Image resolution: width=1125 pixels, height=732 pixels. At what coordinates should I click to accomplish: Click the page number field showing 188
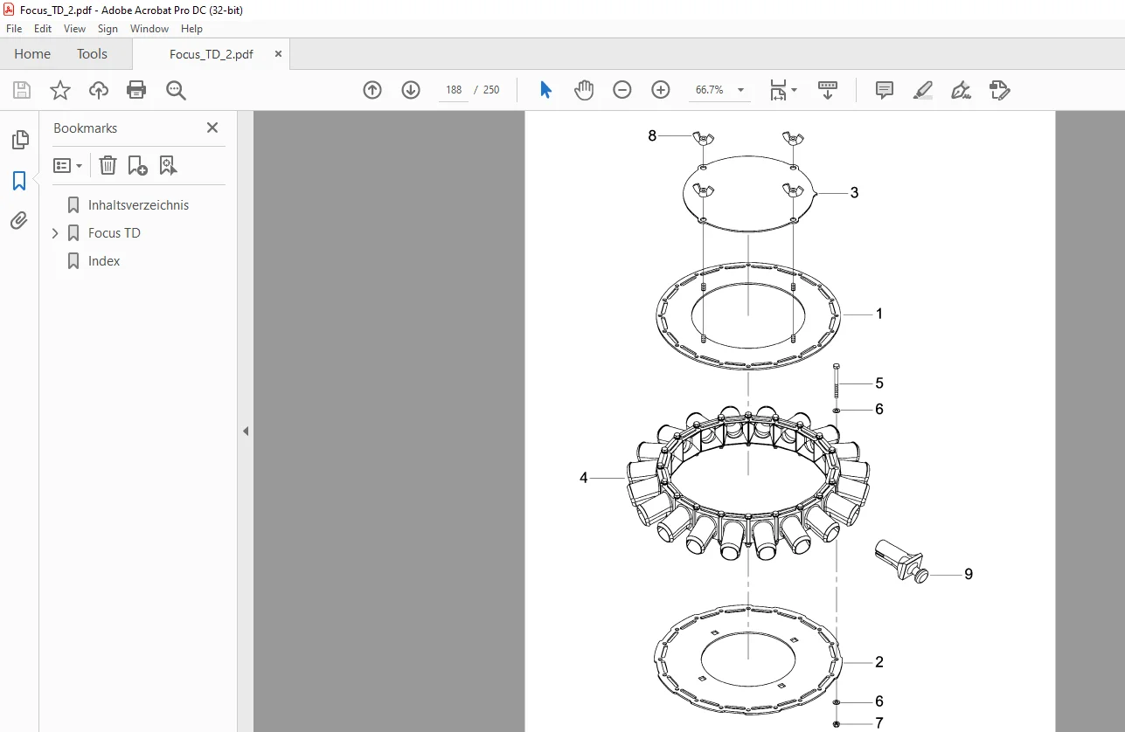coord(454,90)
